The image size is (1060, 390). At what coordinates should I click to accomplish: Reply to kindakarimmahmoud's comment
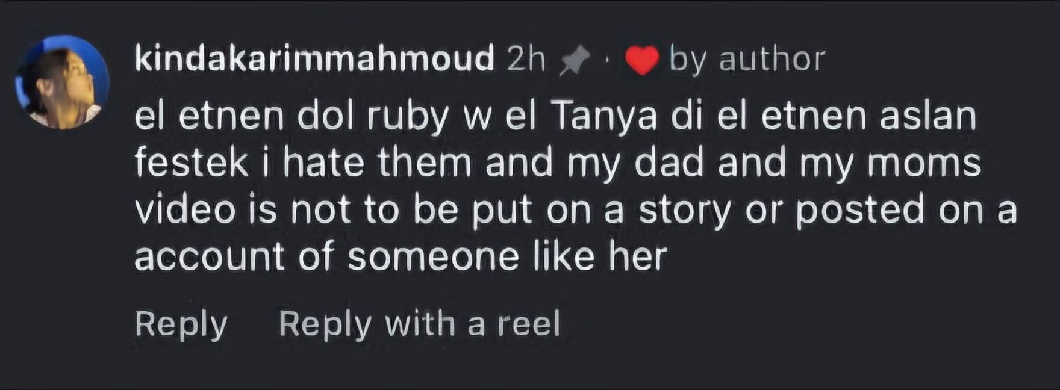tap(181, 324)
